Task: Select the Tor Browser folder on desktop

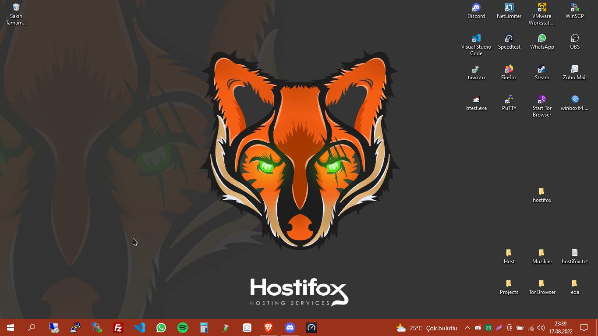Action: click(x=542, y=287)
